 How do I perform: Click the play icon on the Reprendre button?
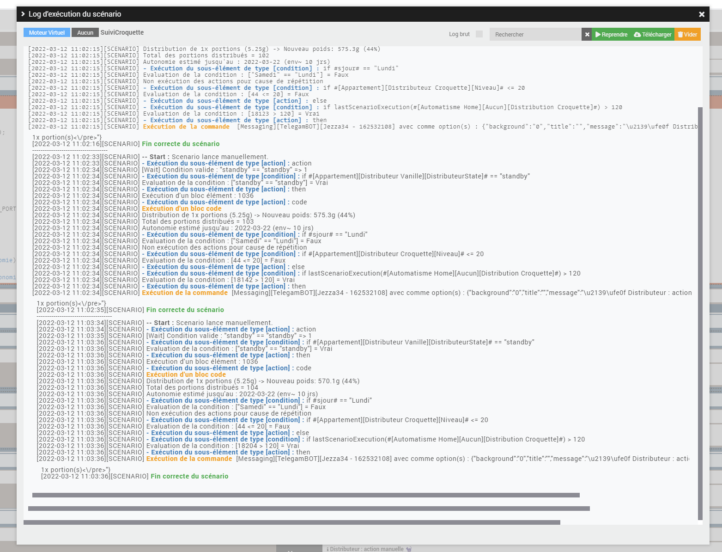coord(598,34)
